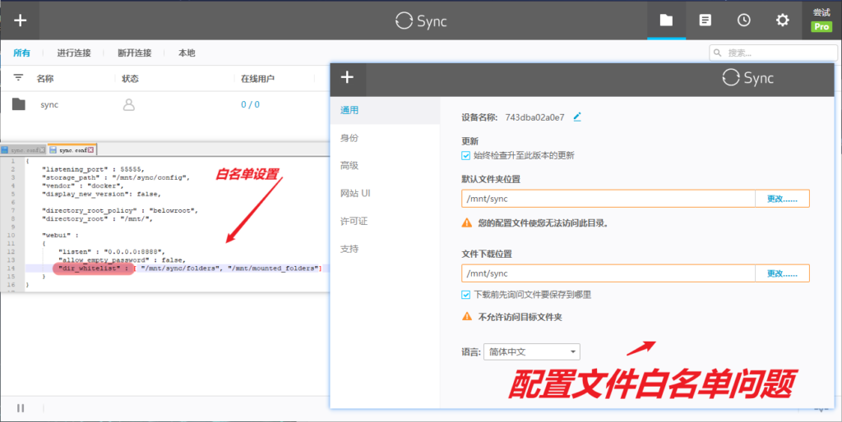Click the "allow_empty_password" line in editor

122,259
